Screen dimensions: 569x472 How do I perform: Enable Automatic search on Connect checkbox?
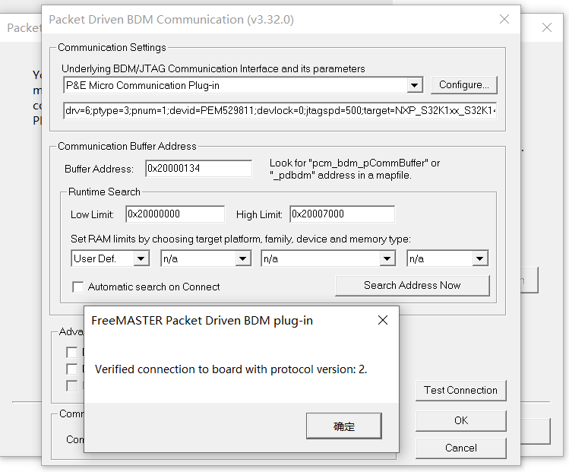78,287
